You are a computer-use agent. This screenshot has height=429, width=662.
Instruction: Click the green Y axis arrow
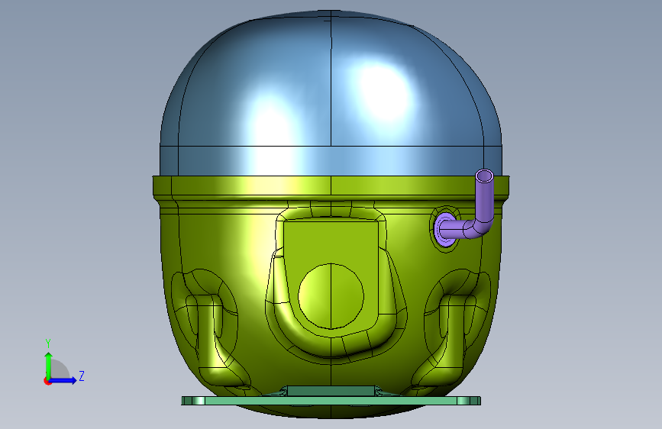(48, 364)
